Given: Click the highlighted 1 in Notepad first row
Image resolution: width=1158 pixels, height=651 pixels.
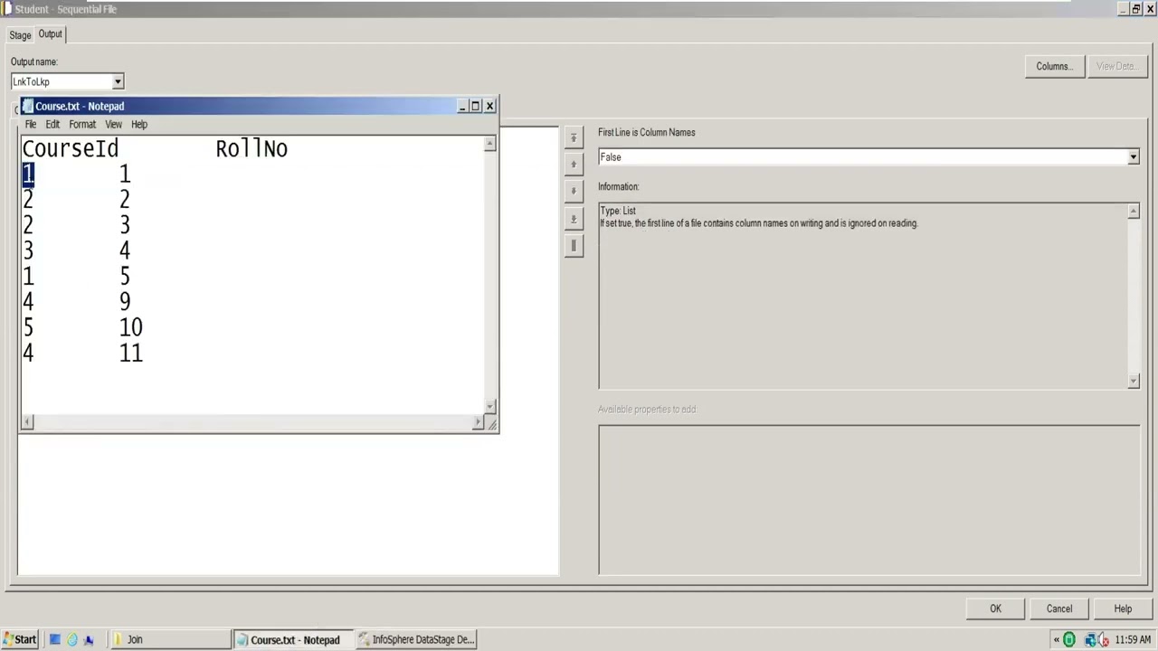Looking at the screenshot, I should click(28, 174).
